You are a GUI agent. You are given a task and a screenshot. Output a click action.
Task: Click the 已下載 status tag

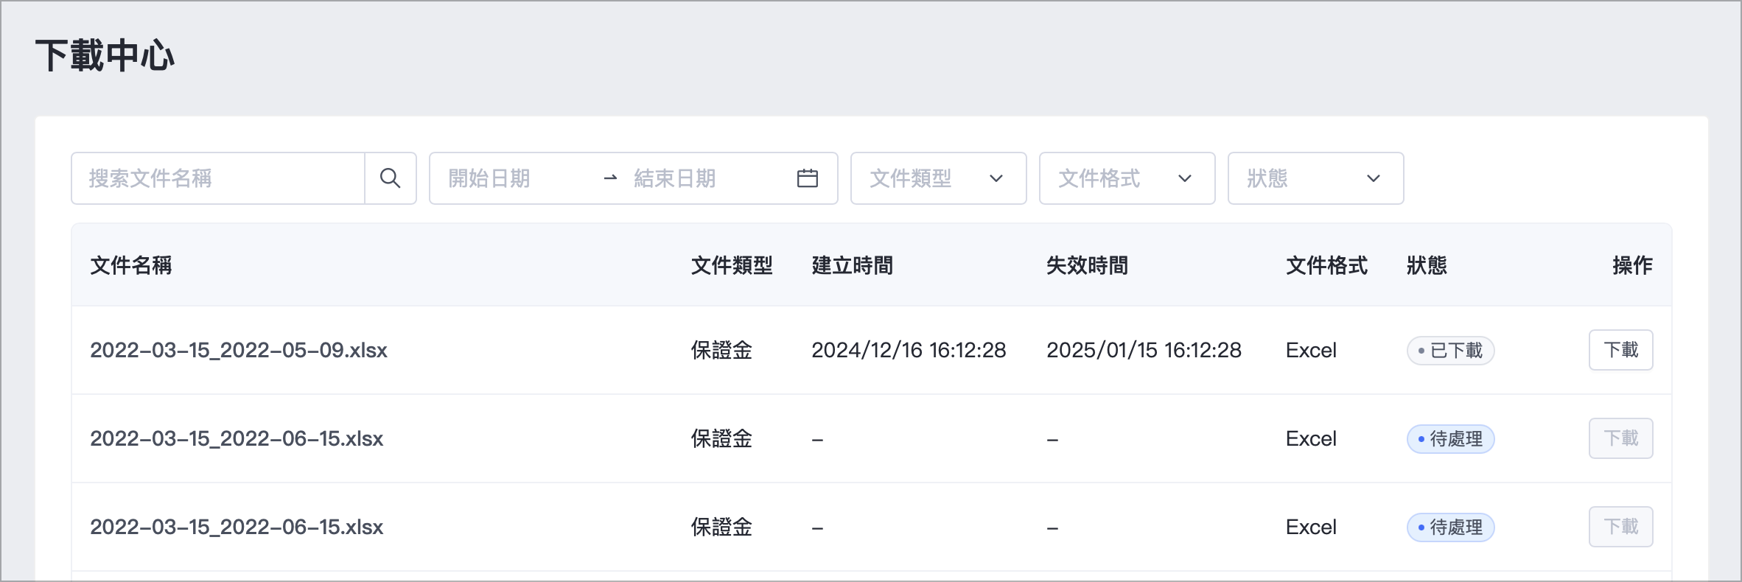click(1450, 351)
